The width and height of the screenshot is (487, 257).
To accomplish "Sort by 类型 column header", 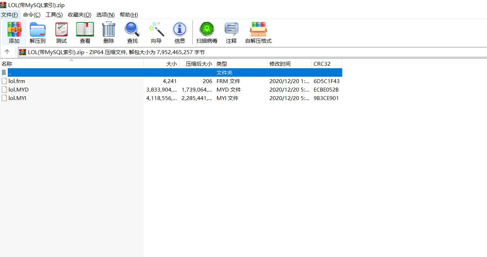I will coord(241,64).
